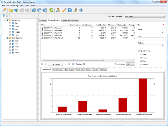Click the green refresh arrows icon

[51, 10]
